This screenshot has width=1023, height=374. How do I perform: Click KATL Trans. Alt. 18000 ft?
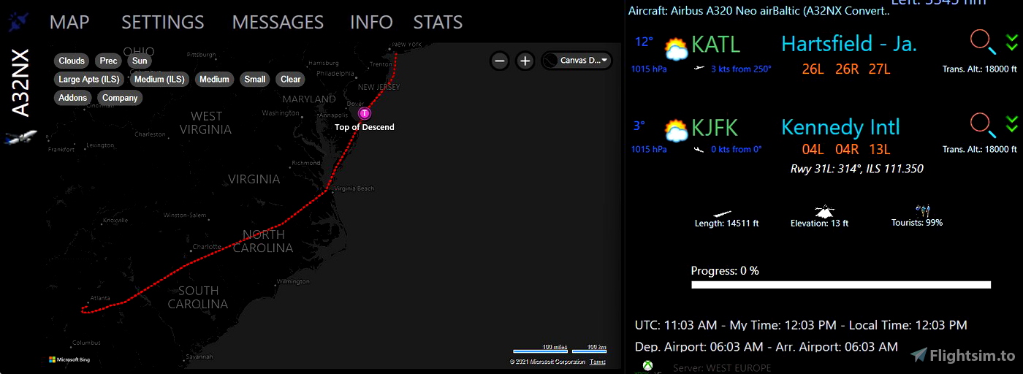980,69
